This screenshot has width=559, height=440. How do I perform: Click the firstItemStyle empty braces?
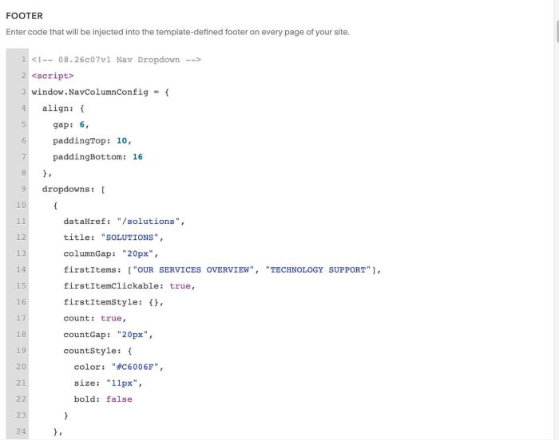pos(153,302)
